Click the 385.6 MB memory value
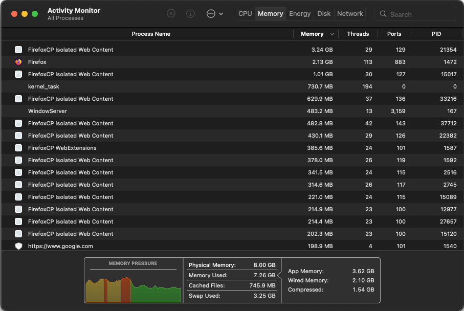The height and width of the screenshot is (311, 464). pyautogui.click(x=320, y=148)
